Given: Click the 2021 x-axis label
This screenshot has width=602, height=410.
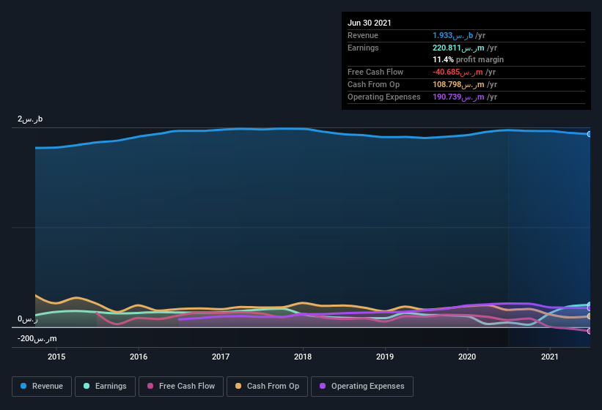Looking at the screenshot, I should point(550,357).
